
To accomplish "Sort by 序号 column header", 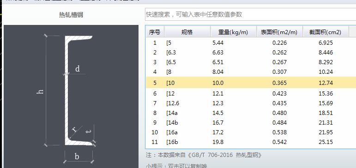I will [155, 32].
